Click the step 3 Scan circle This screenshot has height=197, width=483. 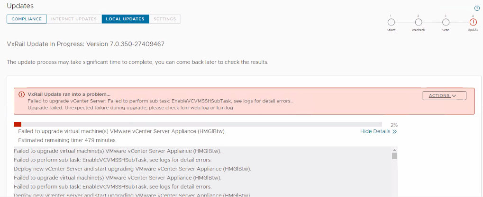(x=445, y=22)
